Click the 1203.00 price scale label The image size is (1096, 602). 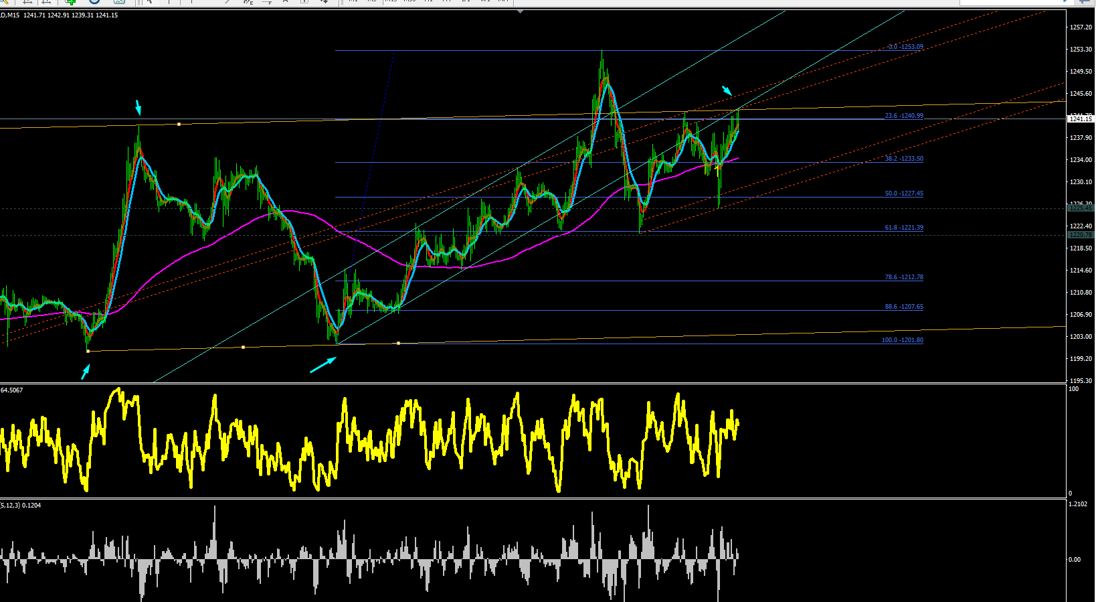(1081, 337)
